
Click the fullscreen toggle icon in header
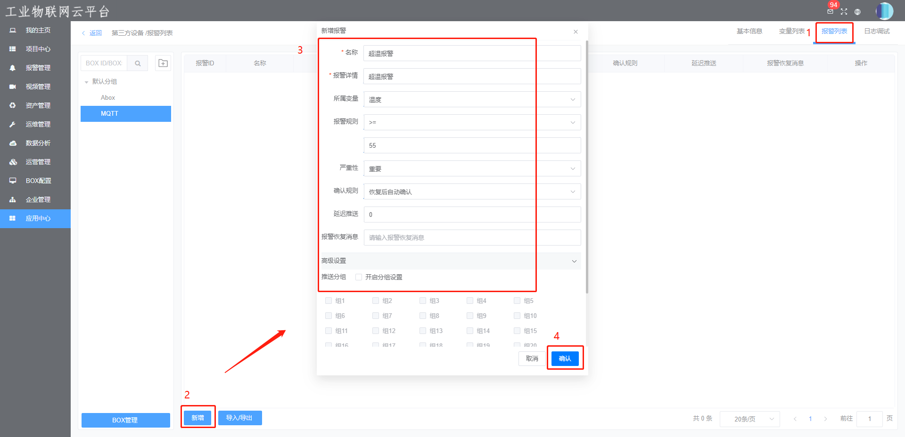tap(844, 12)
